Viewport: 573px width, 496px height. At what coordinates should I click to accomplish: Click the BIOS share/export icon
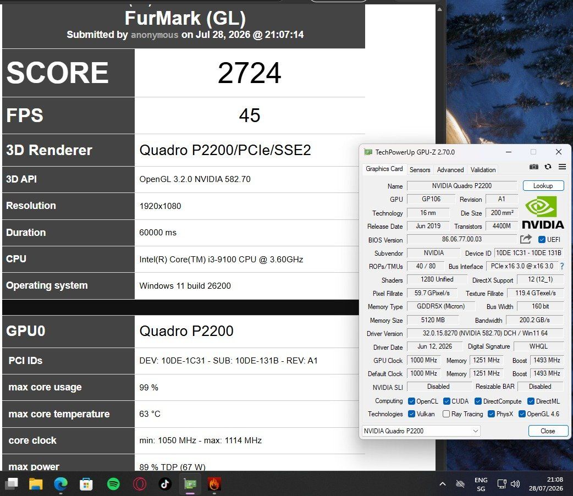[526, 239]
